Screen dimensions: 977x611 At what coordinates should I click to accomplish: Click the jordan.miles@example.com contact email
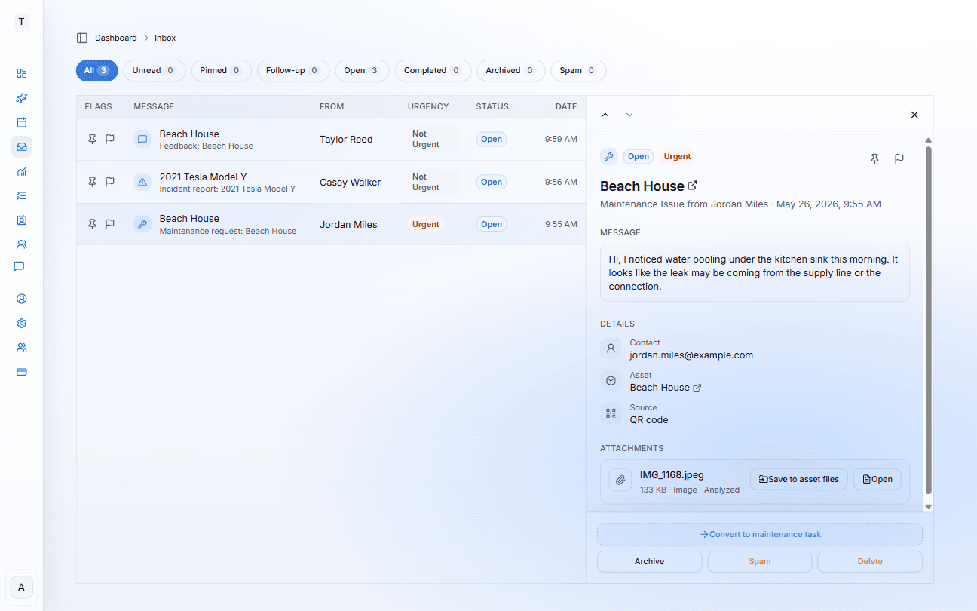click(691, 355)
